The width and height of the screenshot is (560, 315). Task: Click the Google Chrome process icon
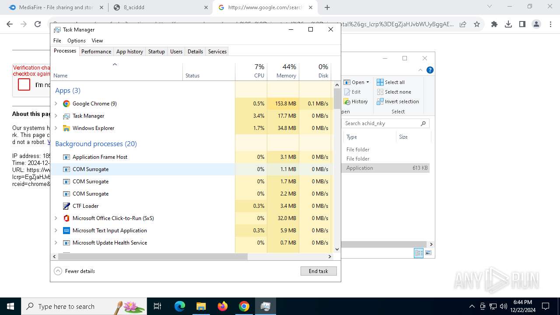click(66, 104)
